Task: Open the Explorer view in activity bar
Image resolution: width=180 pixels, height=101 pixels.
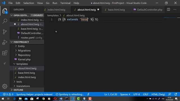Action: click(5, 11)
